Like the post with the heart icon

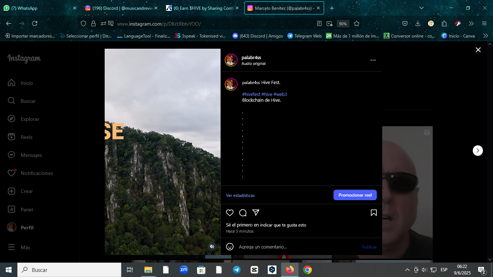coord(230,213)
